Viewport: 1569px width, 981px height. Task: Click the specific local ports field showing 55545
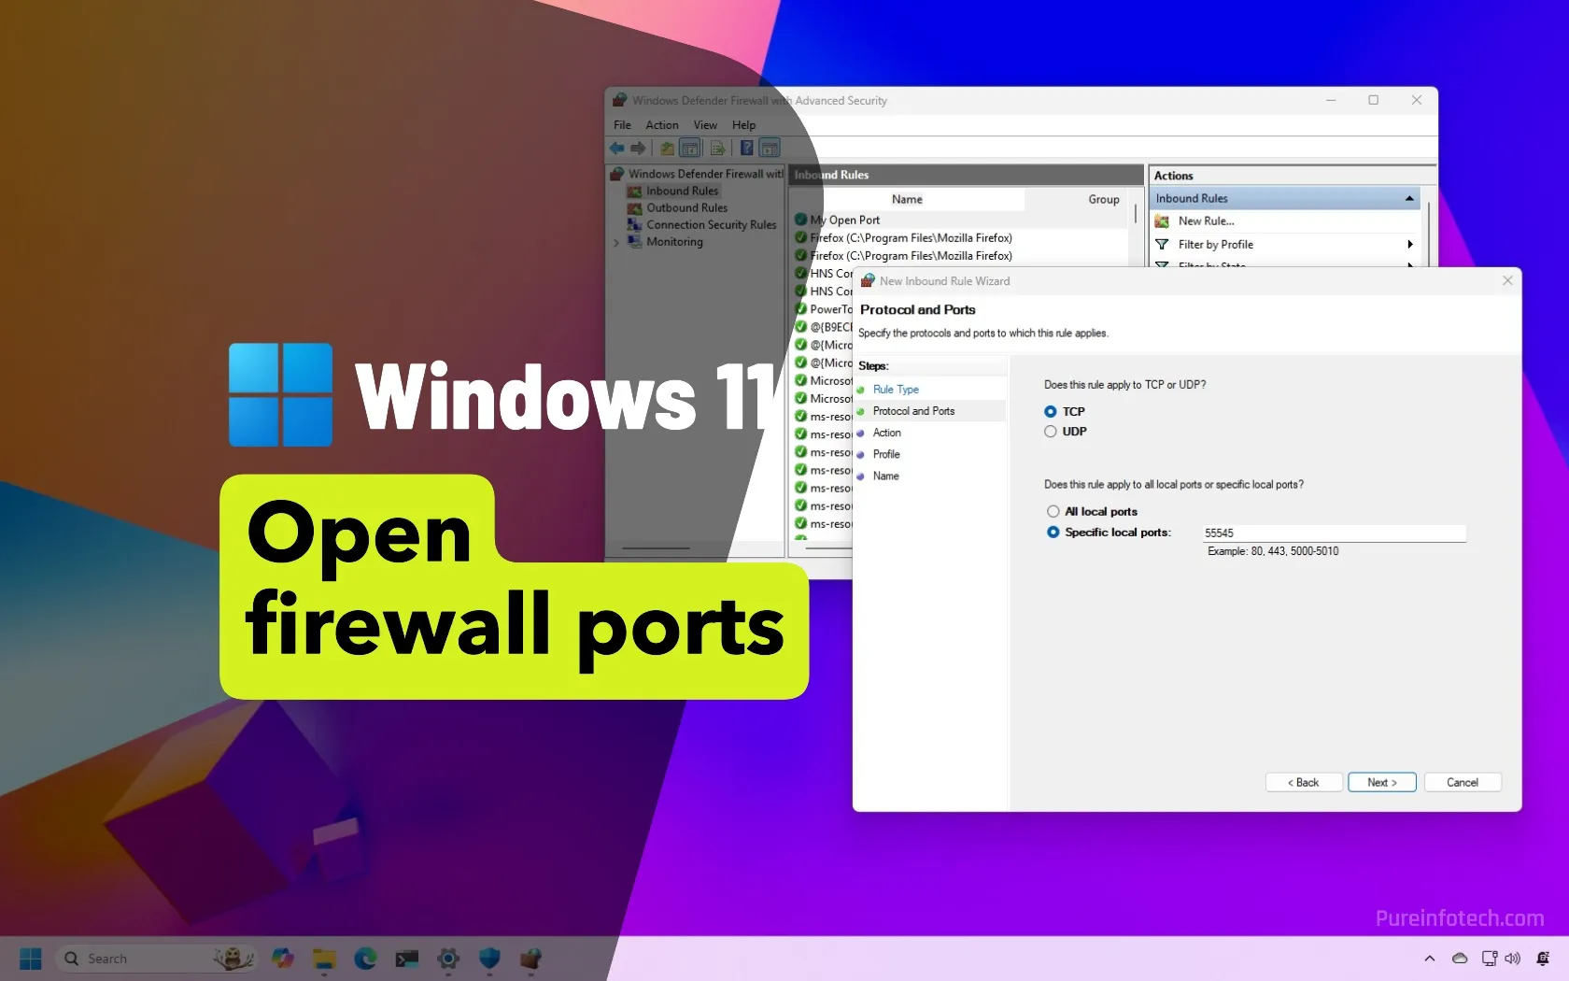(1334, 533)
